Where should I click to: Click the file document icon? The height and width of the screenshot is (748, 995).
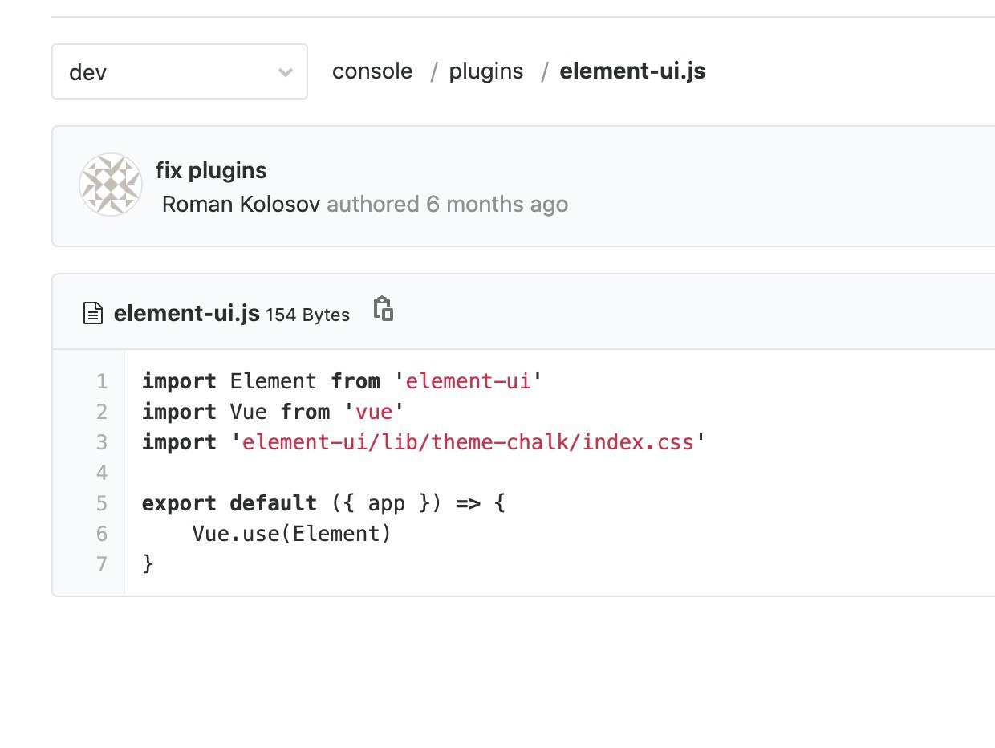[x=94, y=314]
